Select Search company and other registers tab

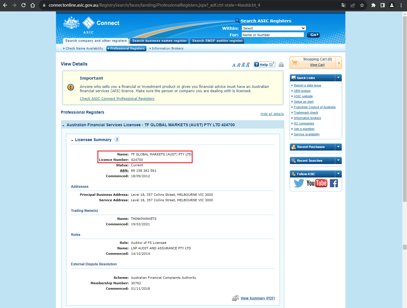coord(96,41)
